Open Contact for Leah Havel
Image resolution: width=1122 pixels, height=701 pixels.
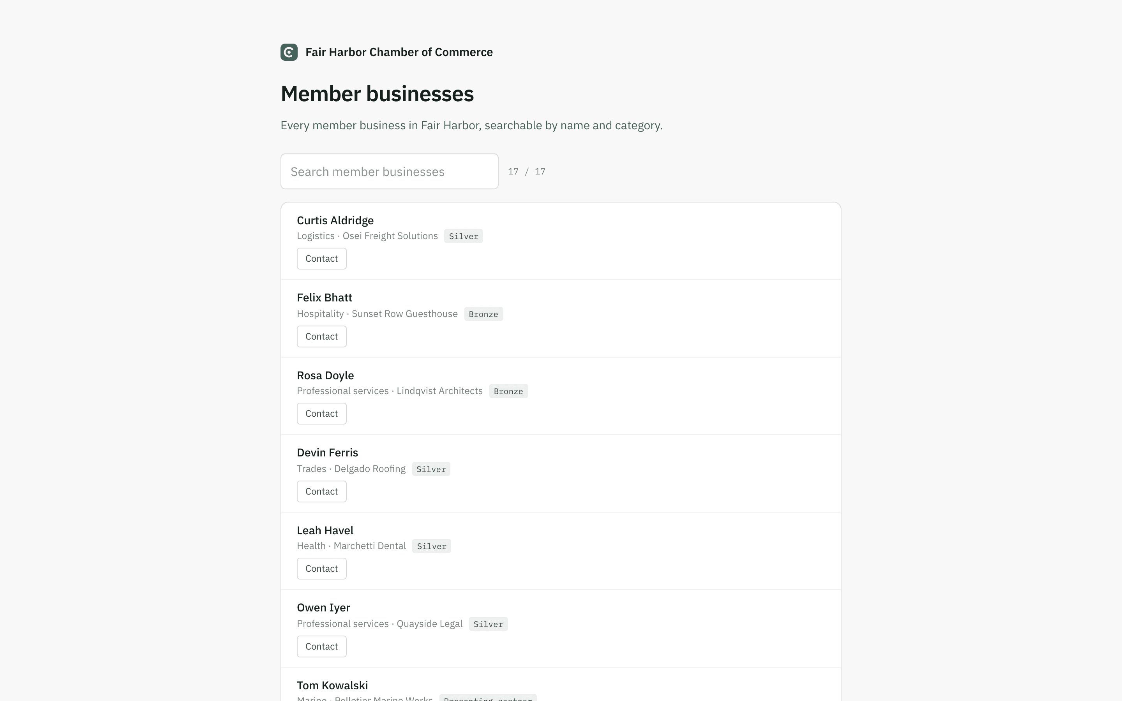pyautogui.click(x=322, y=569)
